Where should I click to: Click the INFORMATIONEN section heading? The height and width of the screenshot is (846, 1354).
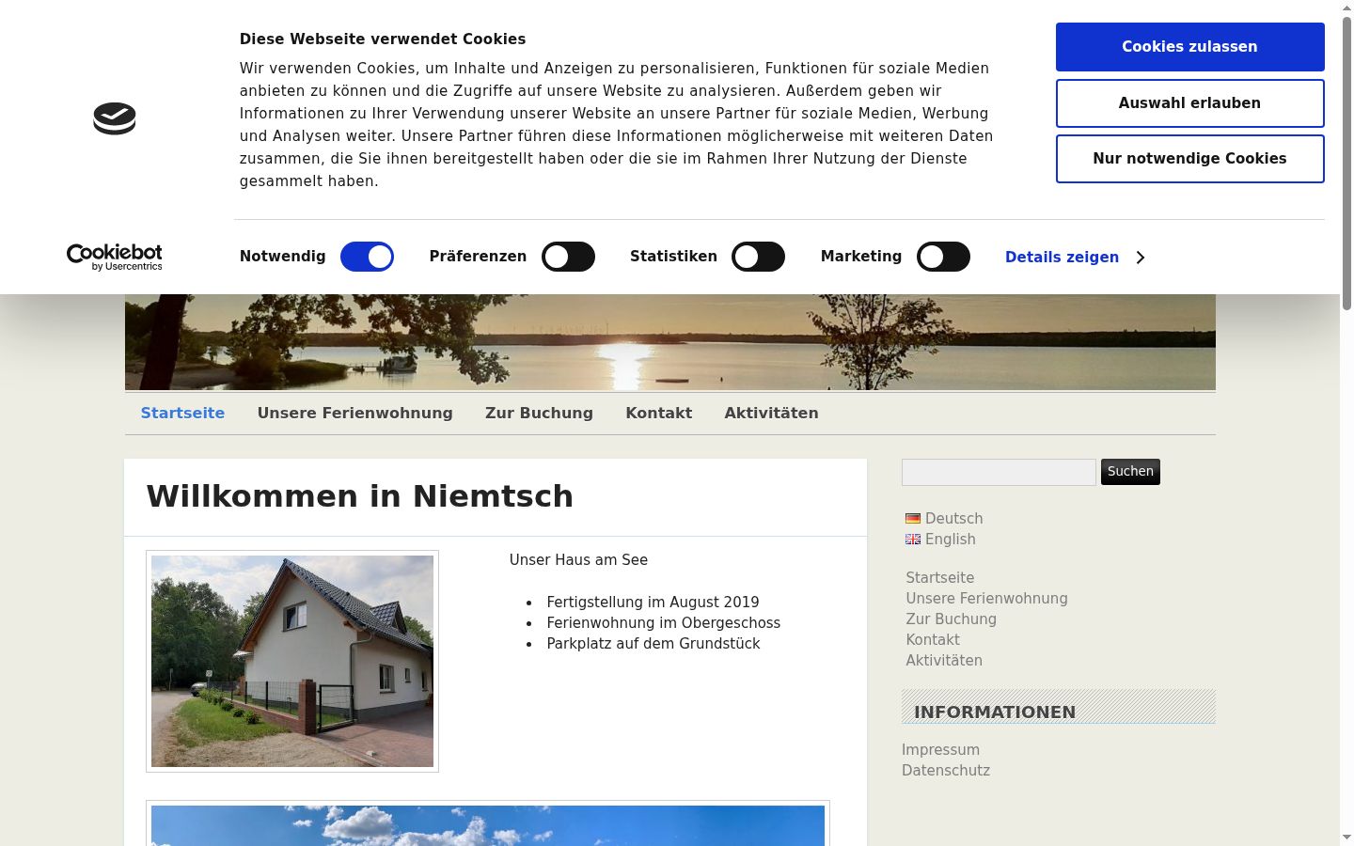995,712
